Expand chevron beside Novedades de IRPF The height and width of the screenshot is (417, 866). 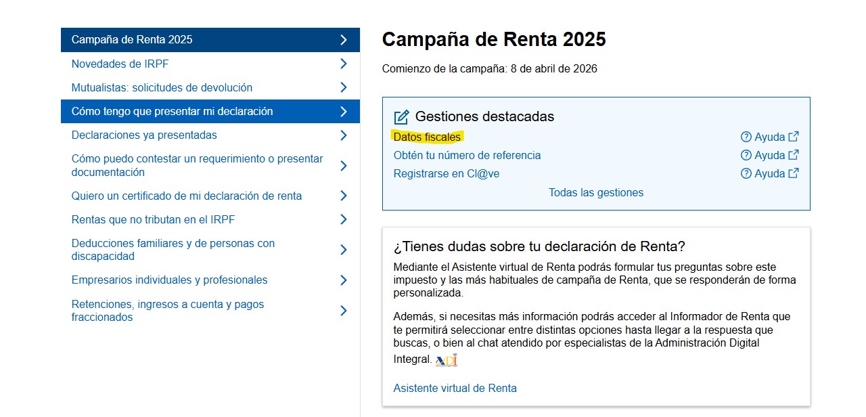[344, 64]
